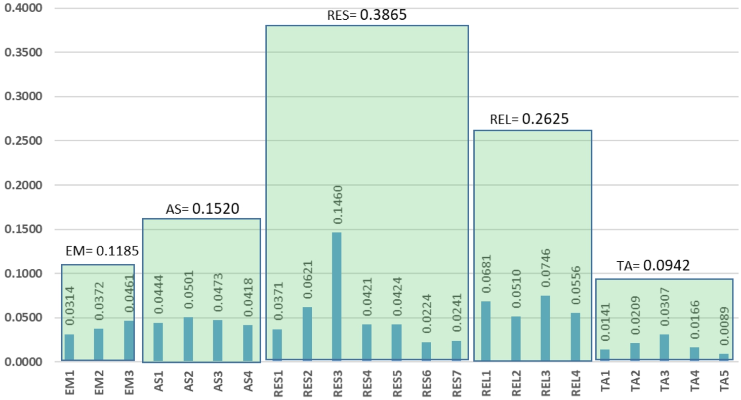Screen dimensions: 741x400
Task: Click the AS4 axis label
Action: pos(248,380)
